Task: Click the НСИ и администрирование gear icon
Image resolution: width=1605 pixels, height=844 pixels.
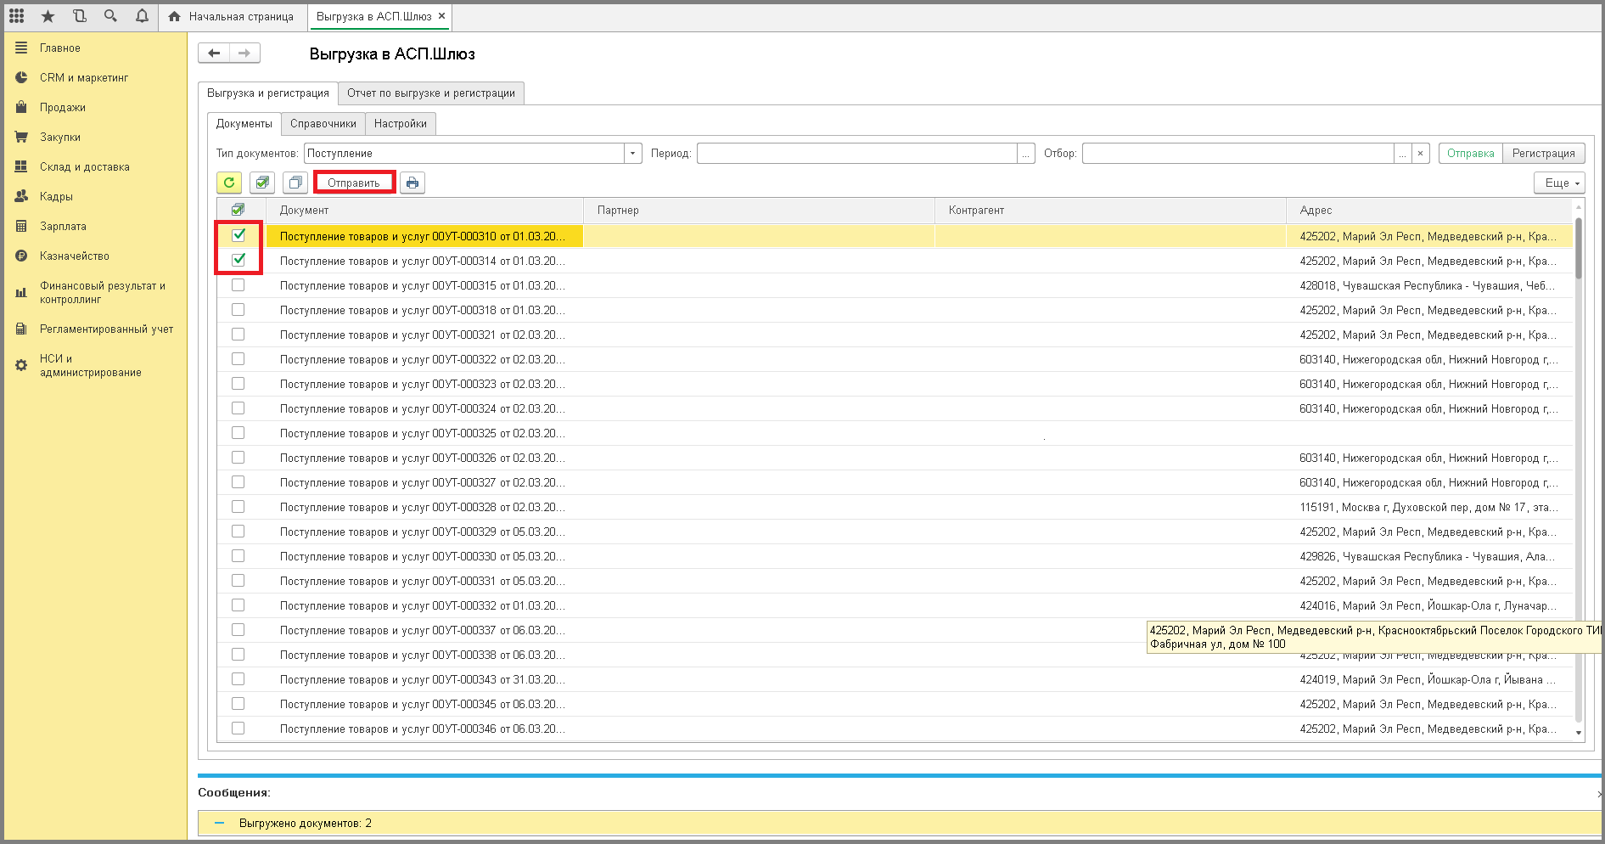Action: coord(21,365)
